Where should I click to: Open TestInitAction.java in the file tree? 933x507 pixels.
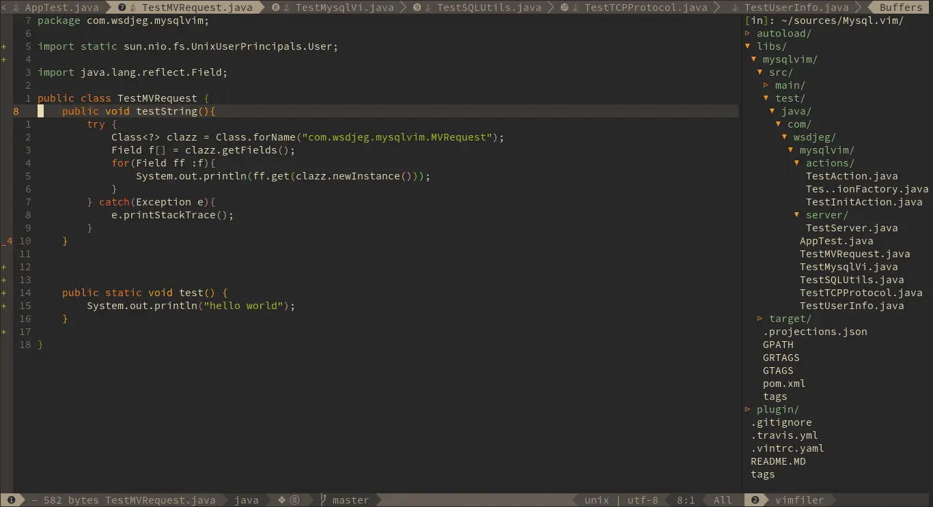coord(864,202)
